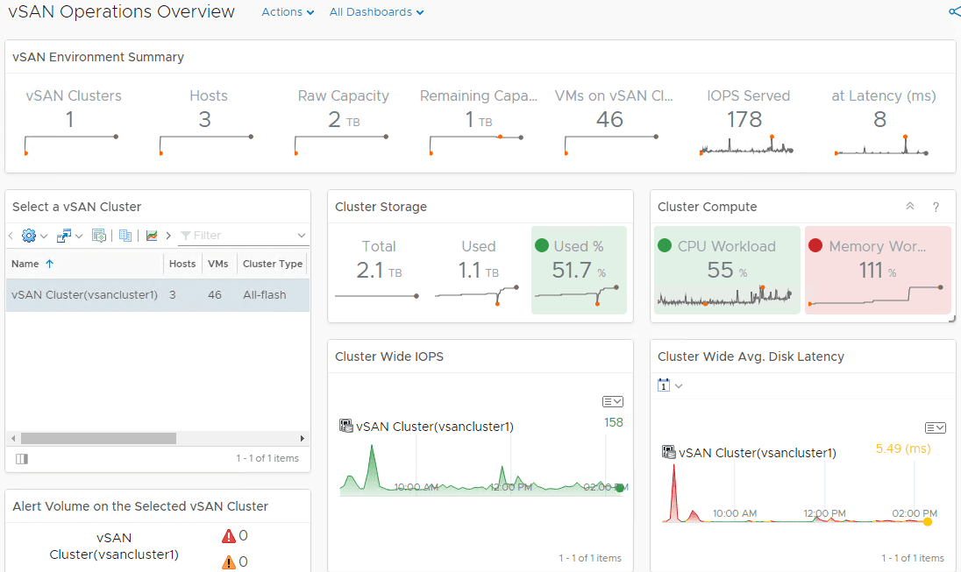961x572 pixels.
Task: Sort clusters by the Name column header
Action: (x=25, y=264)
